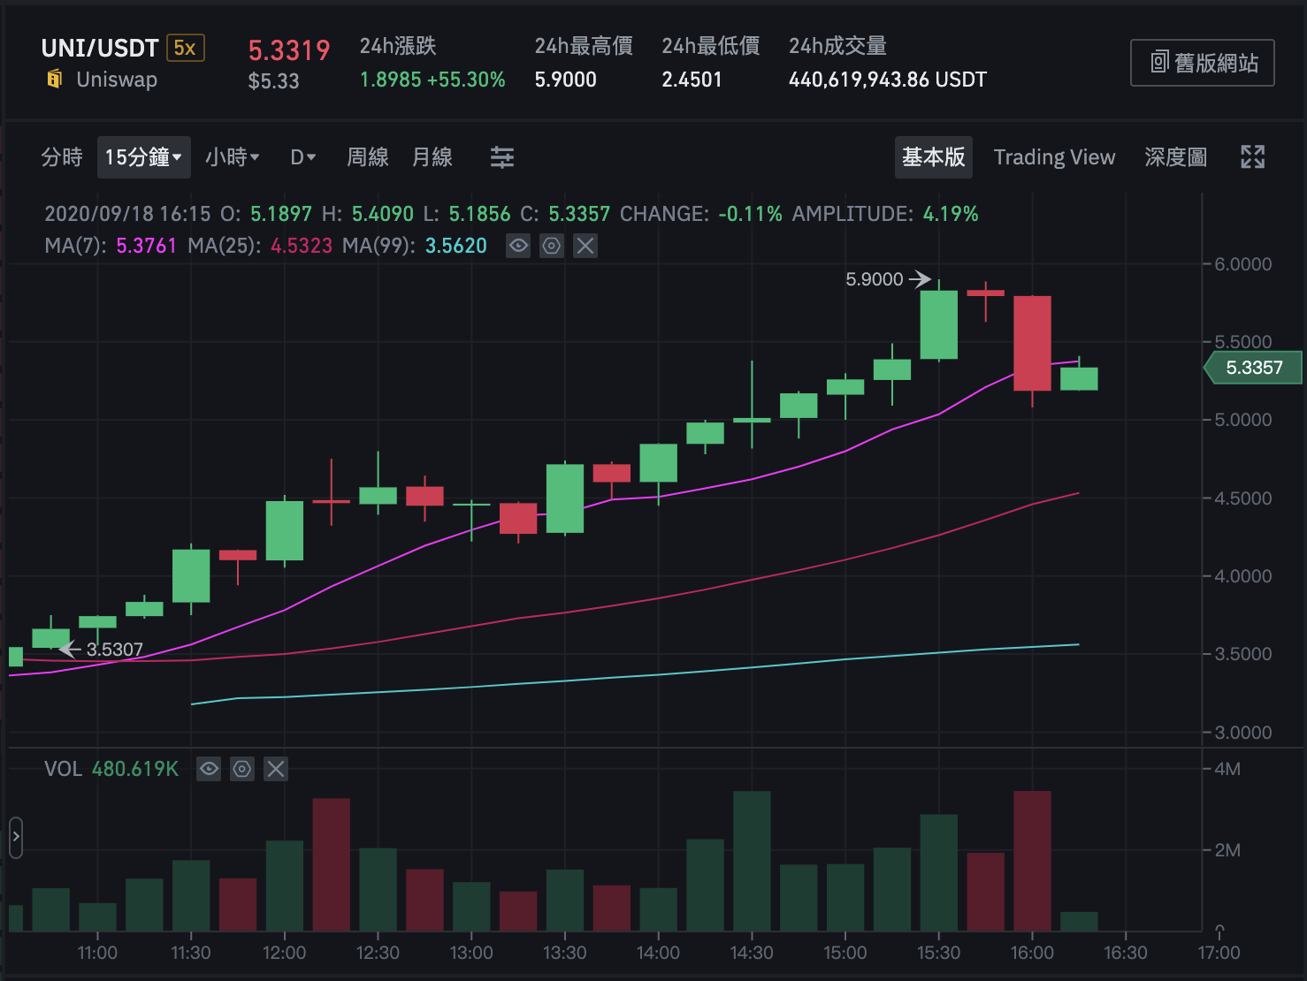Remove the VOL indicator
1307x981 pixels.
276,769
